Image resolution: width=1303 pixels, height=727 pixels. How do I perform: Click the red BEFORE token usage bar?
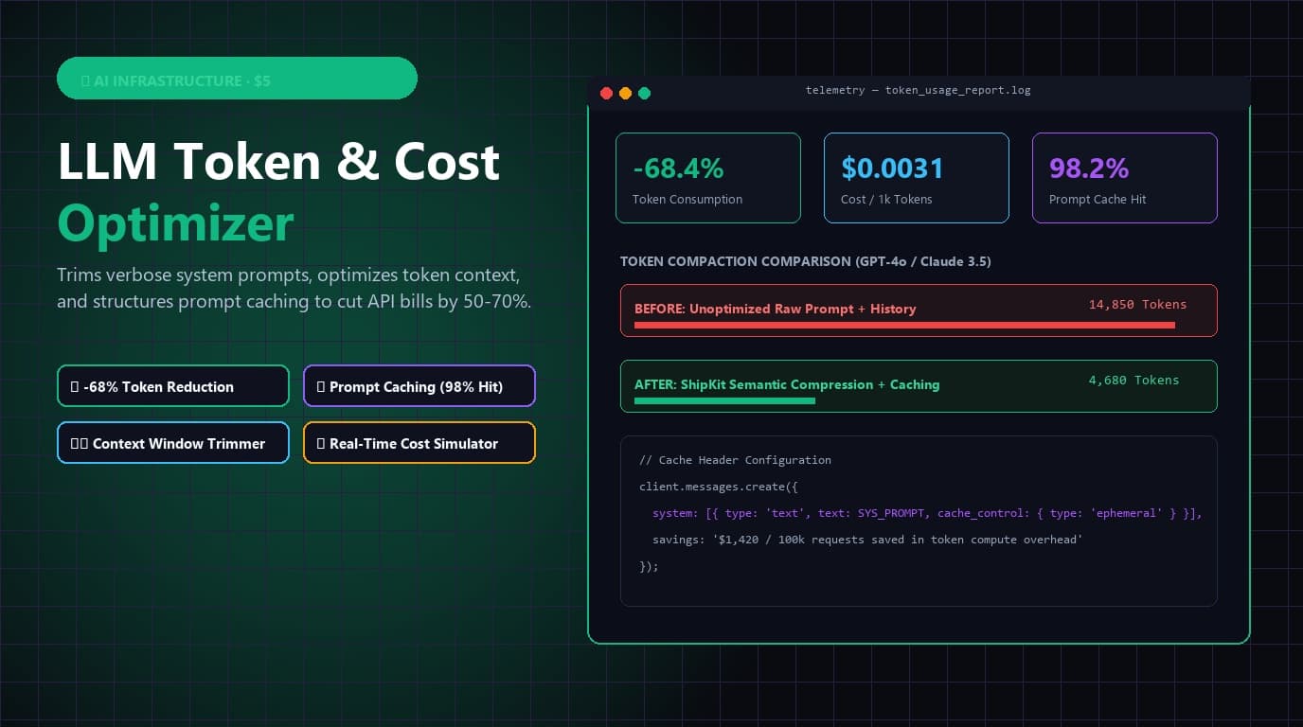click(904, 325)
